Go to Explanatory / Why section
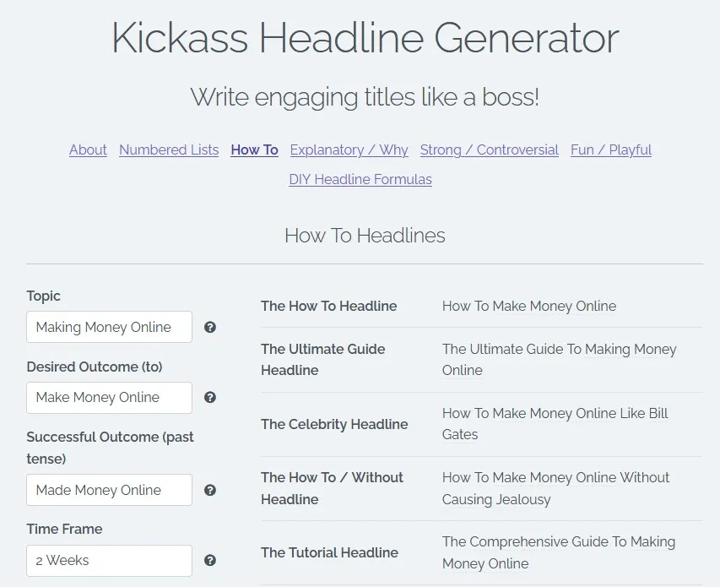 coord(349,149)
